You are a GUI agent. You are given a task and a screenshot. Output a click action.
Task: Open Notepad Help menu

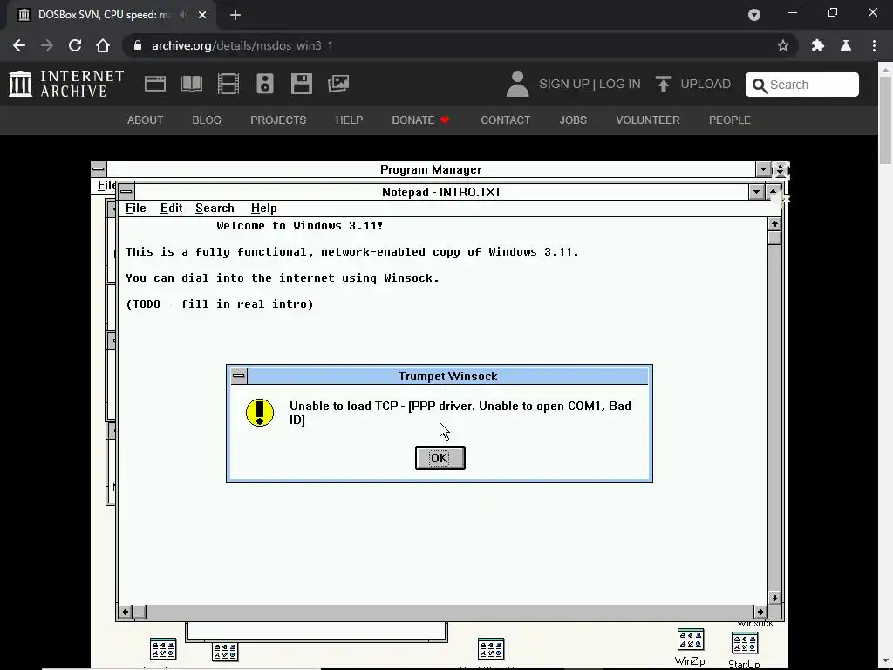pyautogui.click(x=263, y=208)
